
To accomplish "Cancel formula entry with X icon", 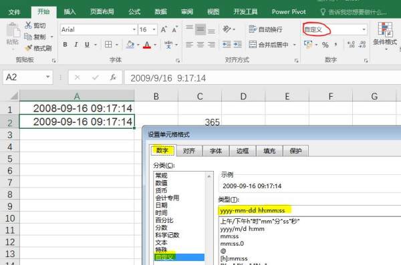I will coord(78,77).
